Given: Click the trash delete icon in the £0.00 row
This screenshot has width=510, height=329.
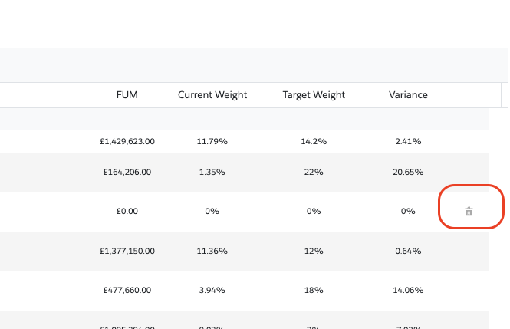Looking at the screenshot, I should pos(469,211).
